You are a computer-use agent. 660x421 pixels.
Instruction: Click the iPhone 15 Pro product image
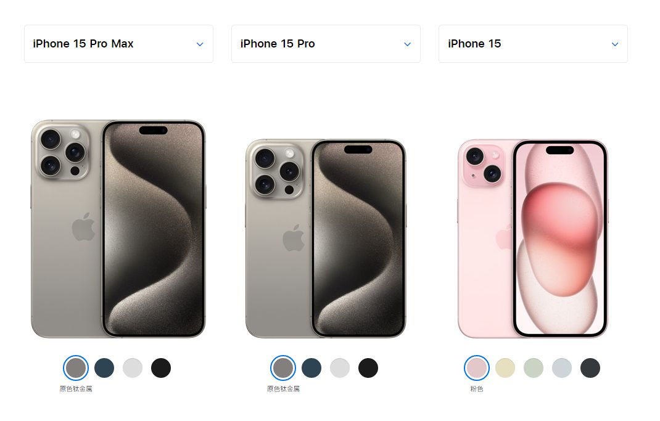click(326, 239)
